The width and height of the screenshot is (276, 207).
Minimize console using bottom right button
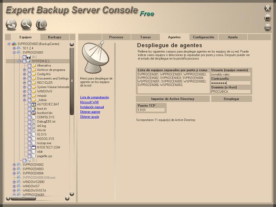point(267,27)
